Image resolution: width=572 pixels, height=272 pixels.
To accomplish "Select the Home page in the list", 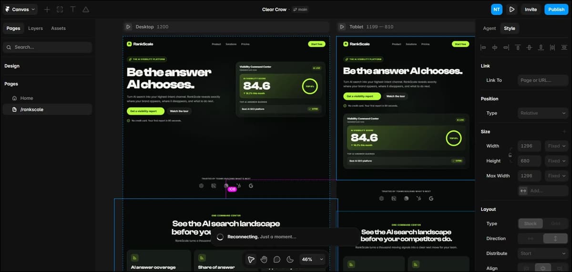I will click(x=47, y=98).
